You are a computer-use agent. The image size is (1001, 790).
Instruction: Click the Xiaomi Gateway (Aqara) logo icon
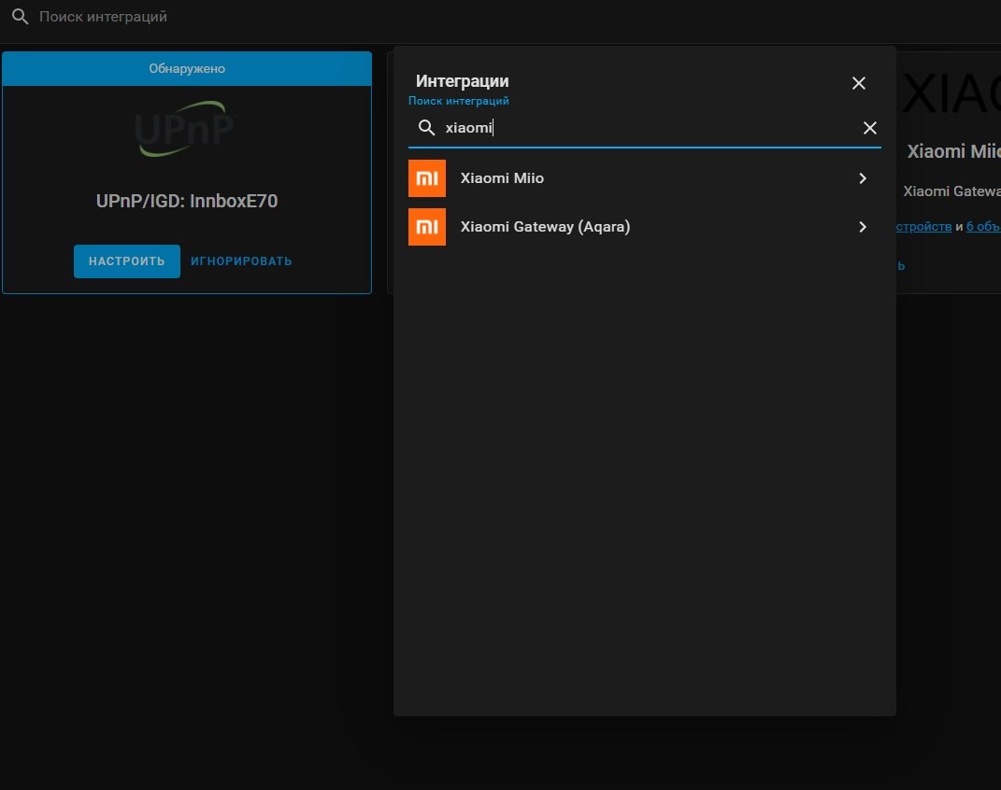tap(427, 227)
